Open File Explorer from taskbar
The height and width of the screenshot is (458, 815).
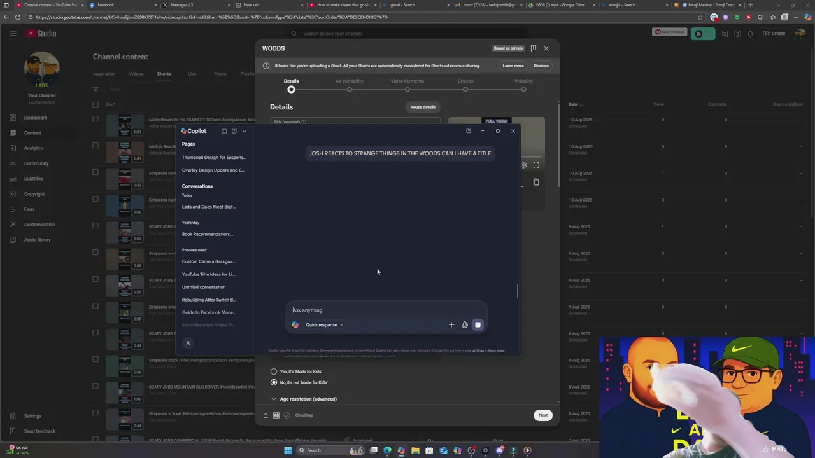[x=415, y=450]
